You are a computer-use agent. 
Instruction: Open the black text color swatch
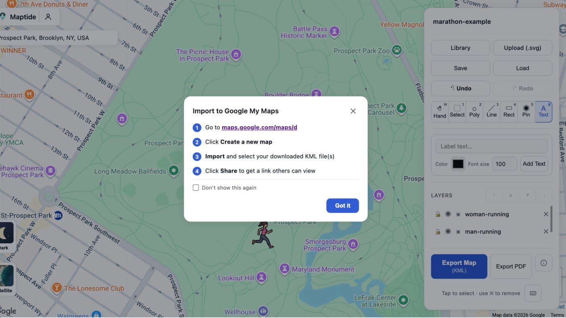[x=458, y=164]
